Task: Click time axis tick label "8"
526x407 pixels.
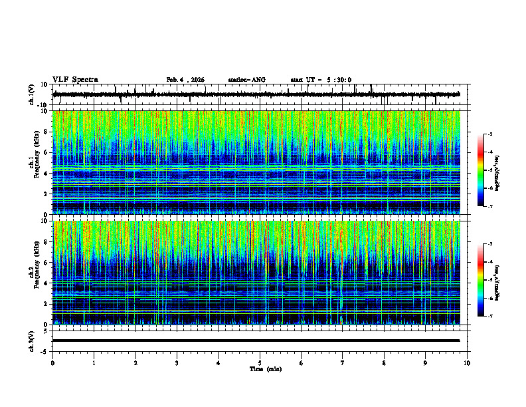Action: (x=384, y=363)
